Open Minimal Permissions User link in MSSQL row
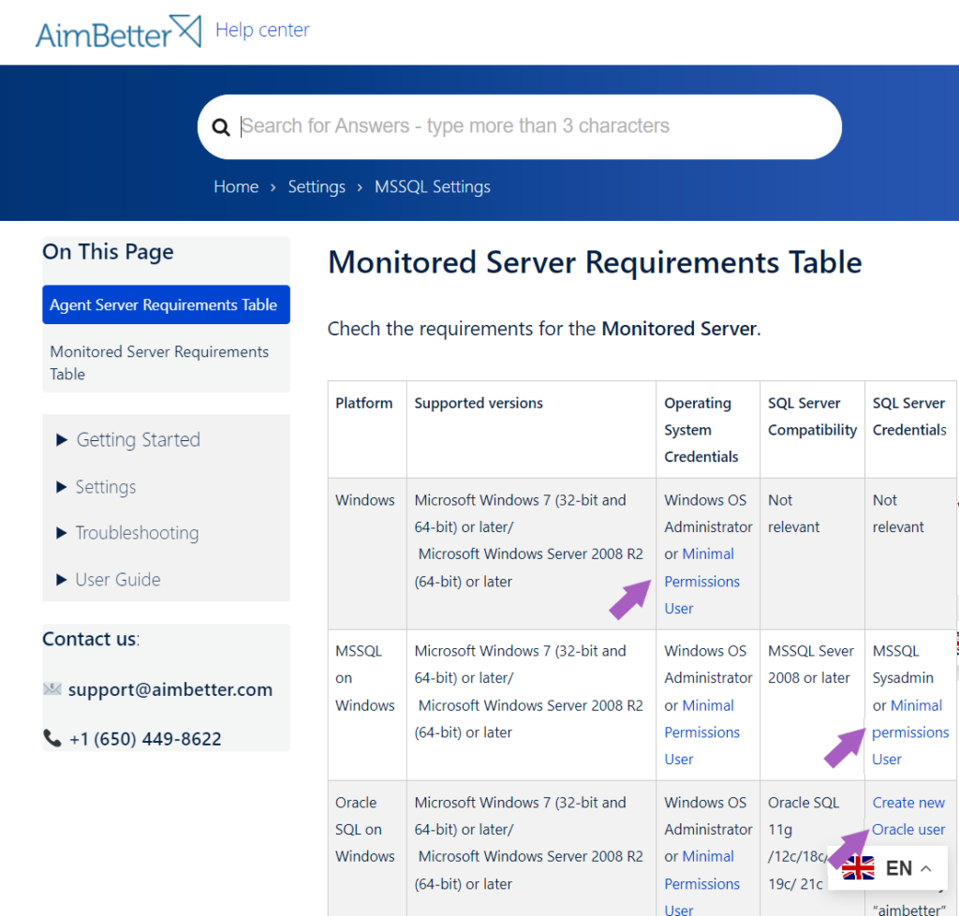The image size is (959, 916). point(702,731)
